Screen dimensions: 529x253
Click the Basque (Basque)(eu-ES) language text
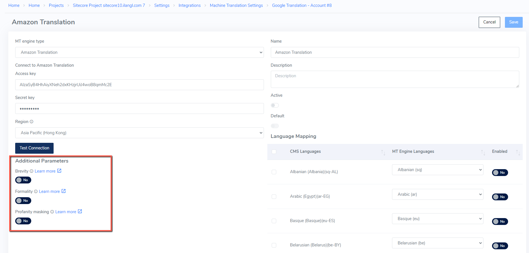[312, 221]
